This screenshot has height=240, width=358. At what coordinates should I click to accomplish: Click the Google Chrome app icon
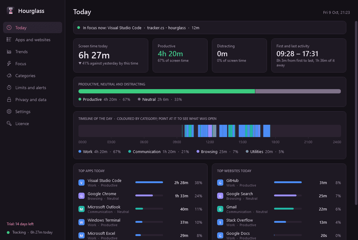click(82, 196)
